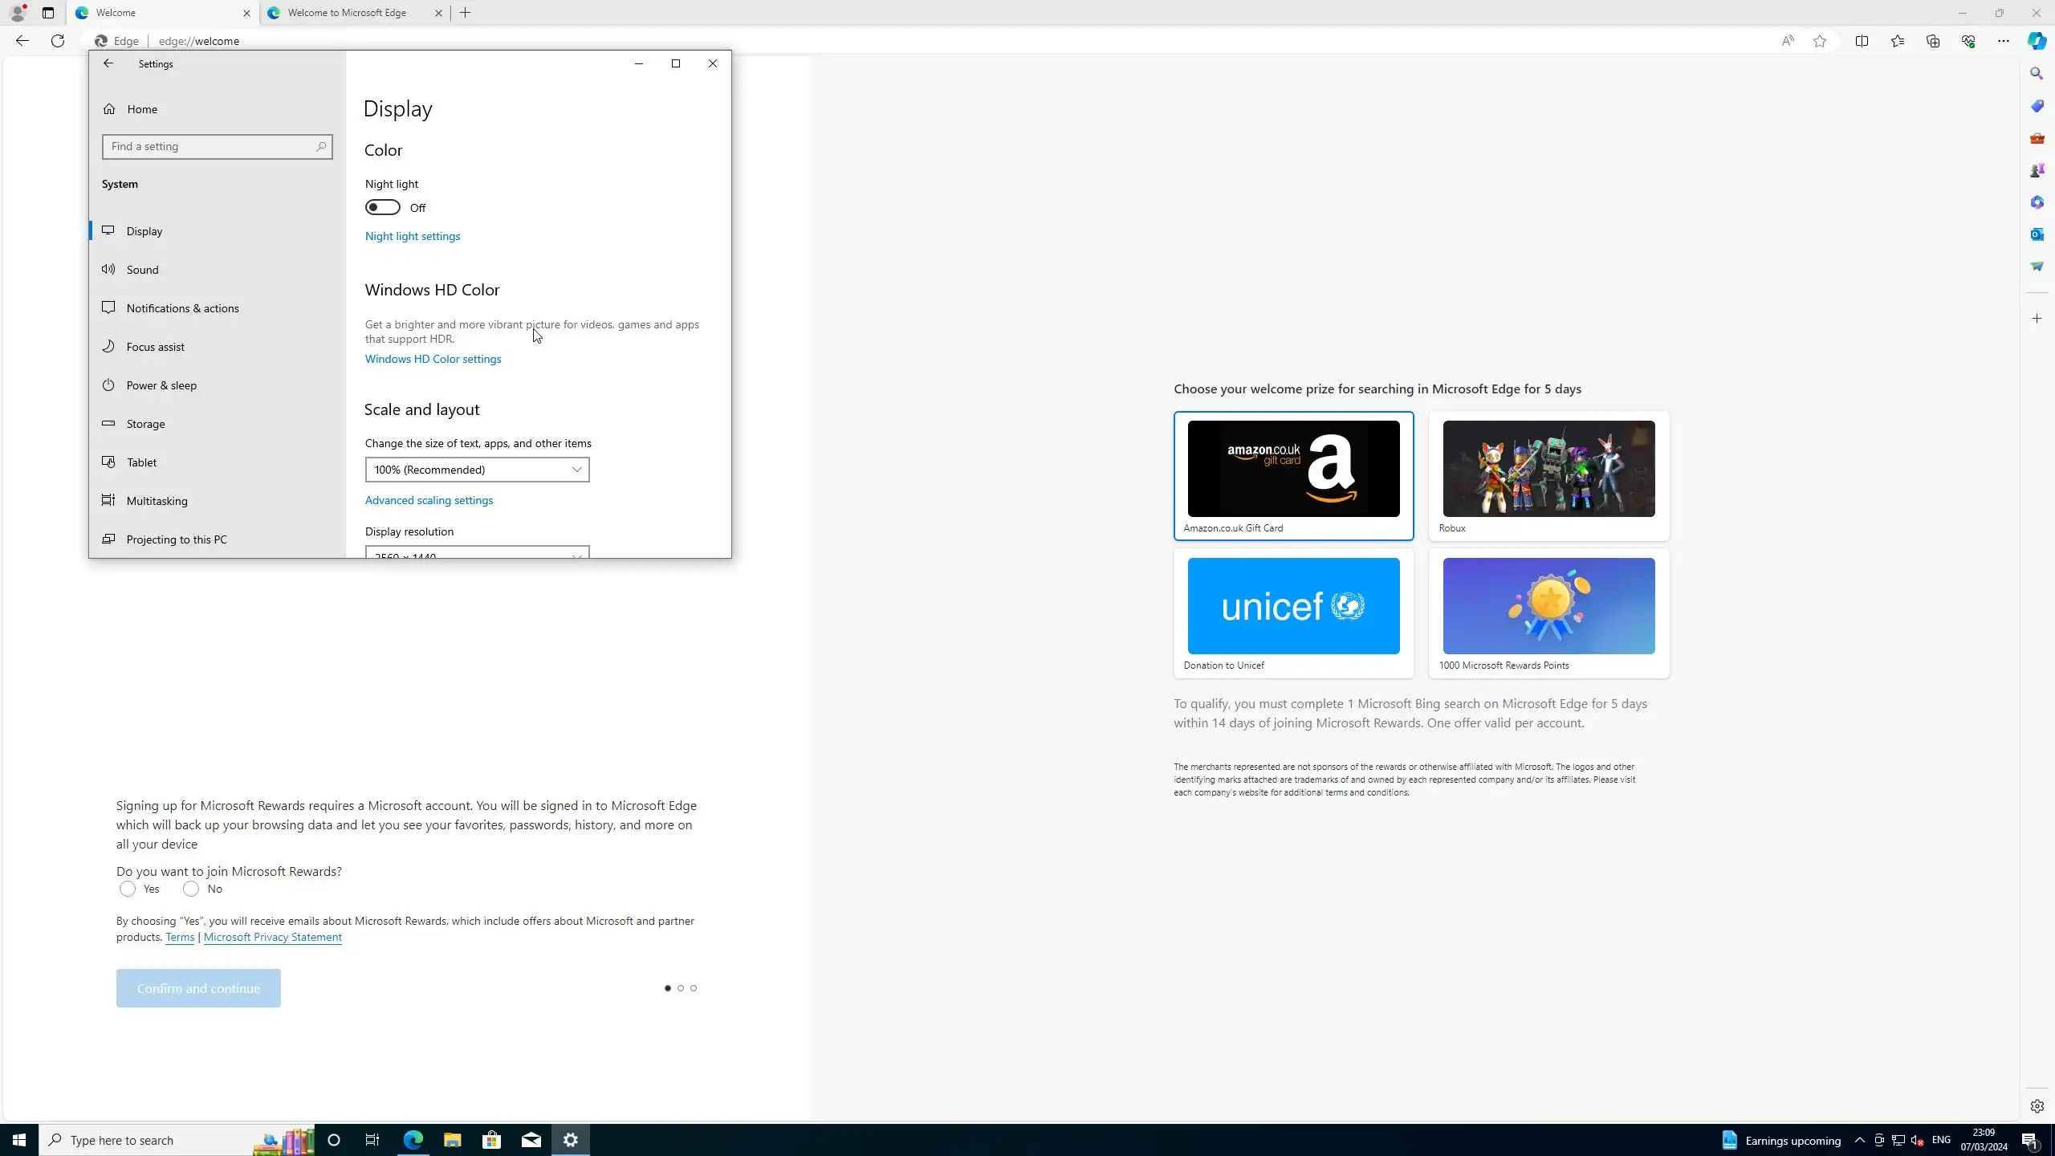Select No radio button for Rewards

[191, 889]
